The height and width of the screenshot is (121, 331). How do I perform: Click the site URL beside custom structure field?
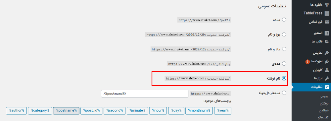tap(210, 93)
